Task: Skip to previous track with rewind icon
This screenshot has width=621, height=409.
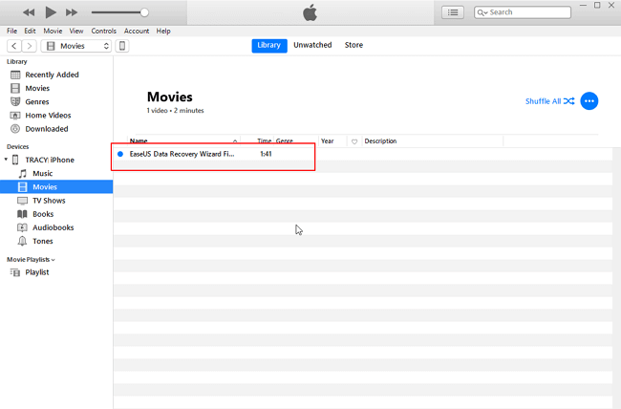Action: 29,12
